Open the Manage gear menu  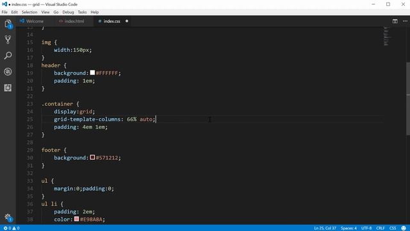8,218
